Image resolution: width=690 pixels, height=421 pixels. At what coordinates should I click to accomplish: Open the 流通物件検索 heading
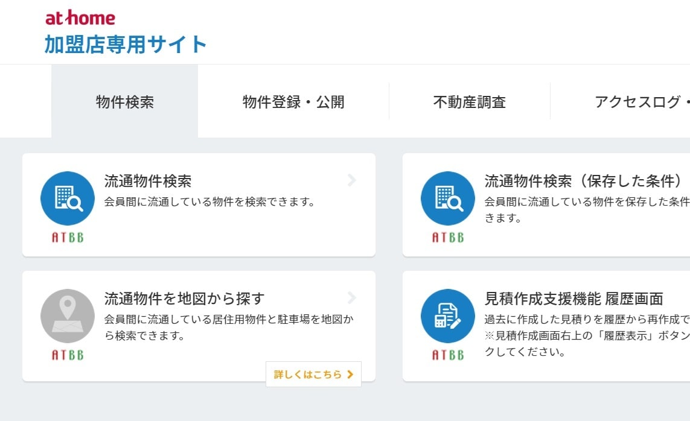[148, 181]
